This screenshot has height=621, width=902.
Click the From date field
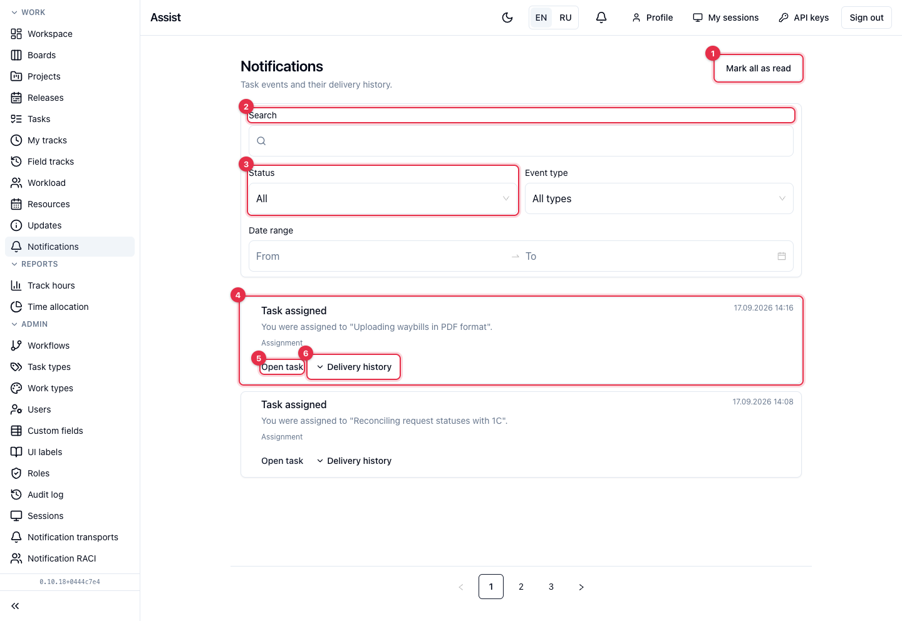[381, 256]
